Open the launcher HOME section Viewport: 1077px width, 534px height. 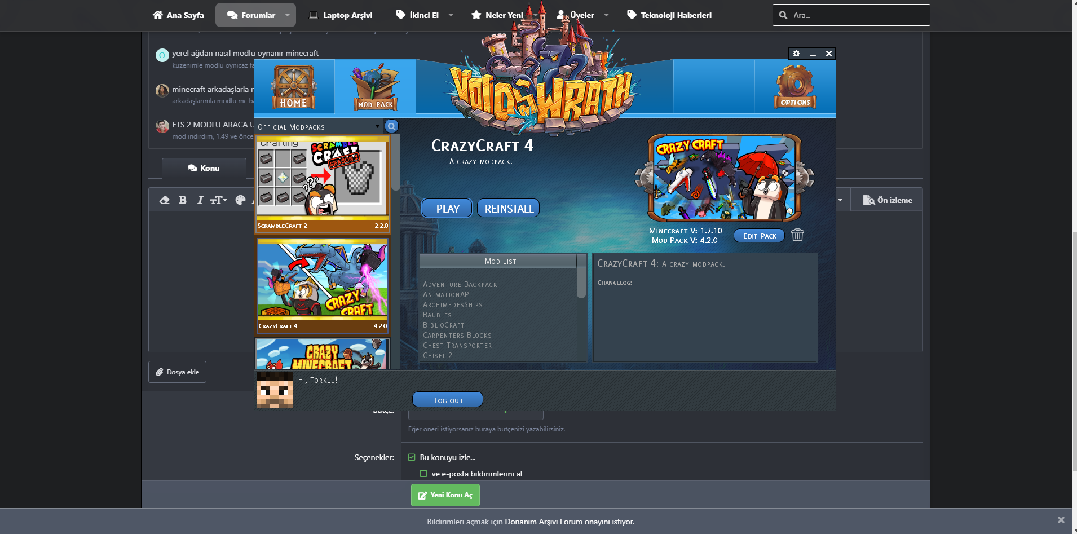[x=294, y=87]
